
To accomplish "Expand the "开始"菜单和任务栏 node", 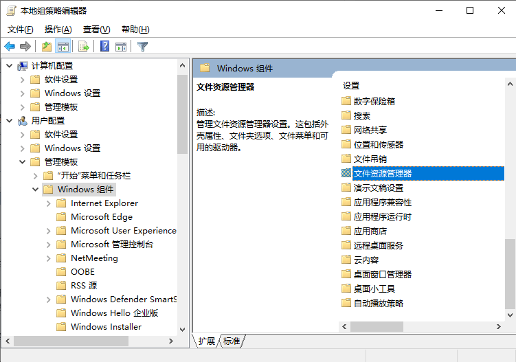I will (x=36, y=176).
